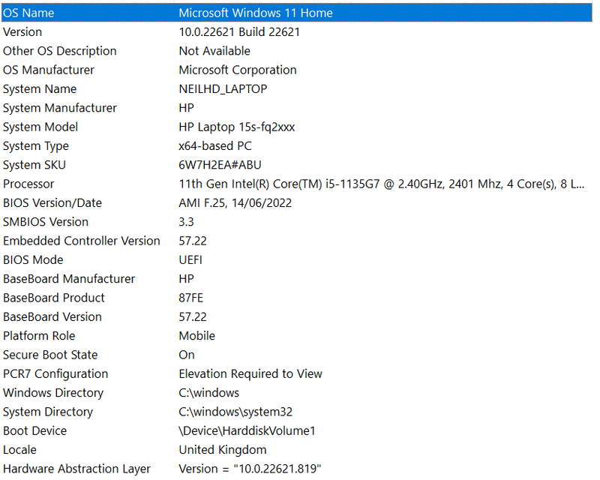Image resolution: width=600 pixels, height=480 pixels.
Task: Select the System Name label
Action: point(40,89)
